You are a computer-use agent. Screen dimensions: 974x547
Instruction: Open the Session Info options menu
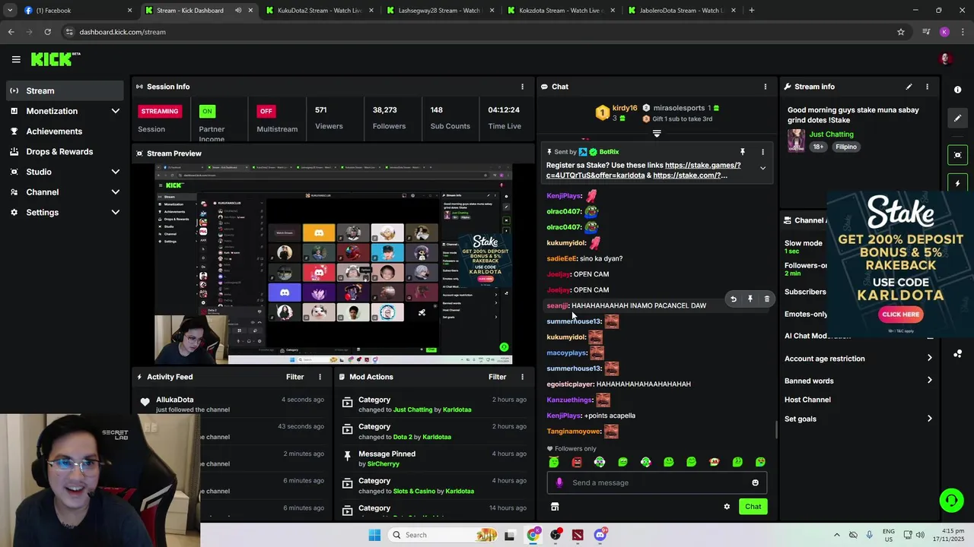pos(522,87)
